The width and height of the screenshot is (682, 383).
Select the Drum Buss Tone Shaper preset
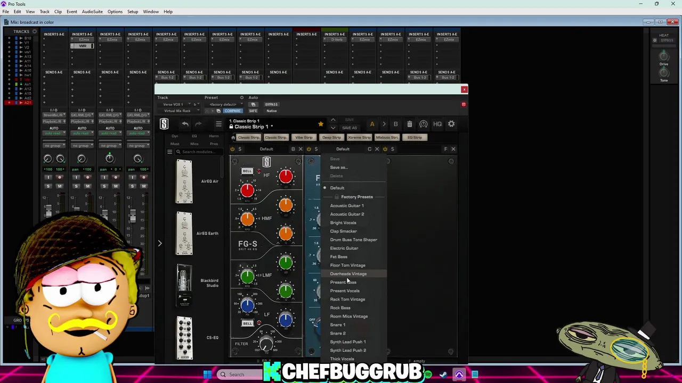click(x=353, y=240)
